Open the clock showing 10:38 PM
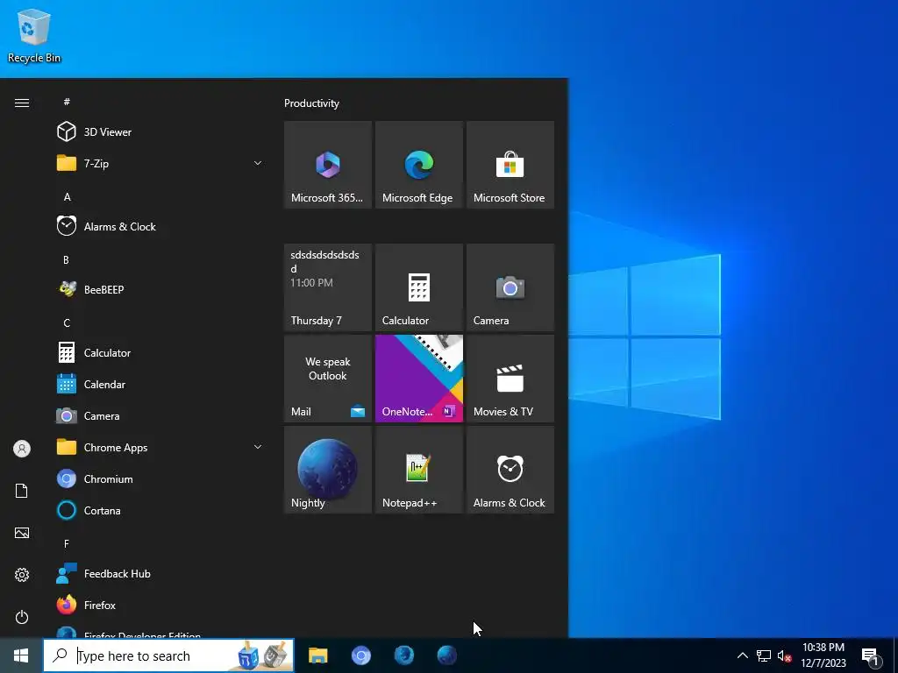This screenshot has width=898, height=673. coord(823,655)
